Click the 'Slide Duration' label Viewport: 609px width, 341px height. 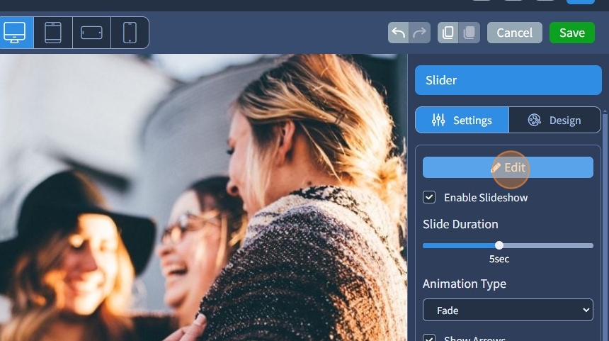coord(460,224)
